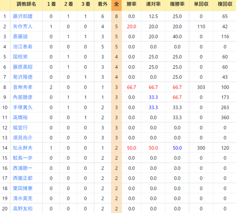The image size is (236, 213).
Task: Sort by 連対率 column header
Action: tap(153, 4)
